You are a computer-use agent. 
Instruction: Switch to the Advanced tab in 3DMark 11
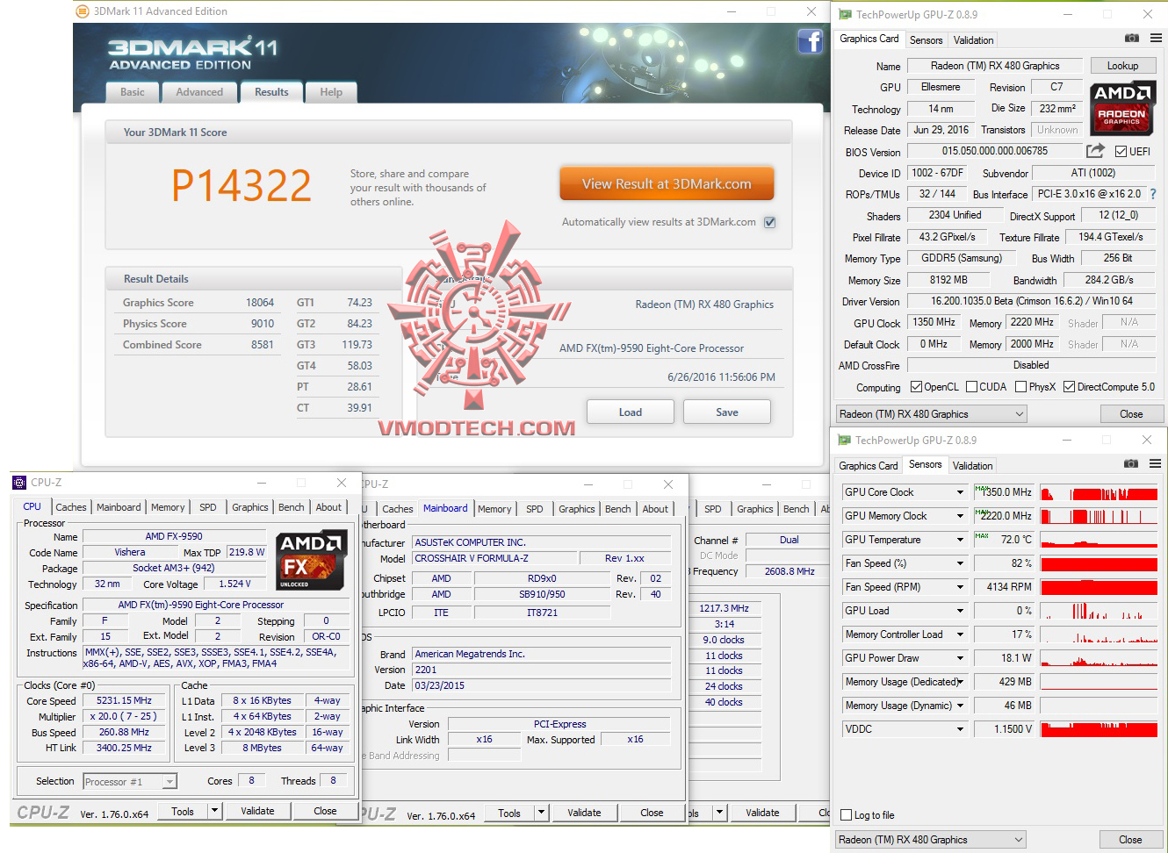pyautogui.click(x=199, y=92)
